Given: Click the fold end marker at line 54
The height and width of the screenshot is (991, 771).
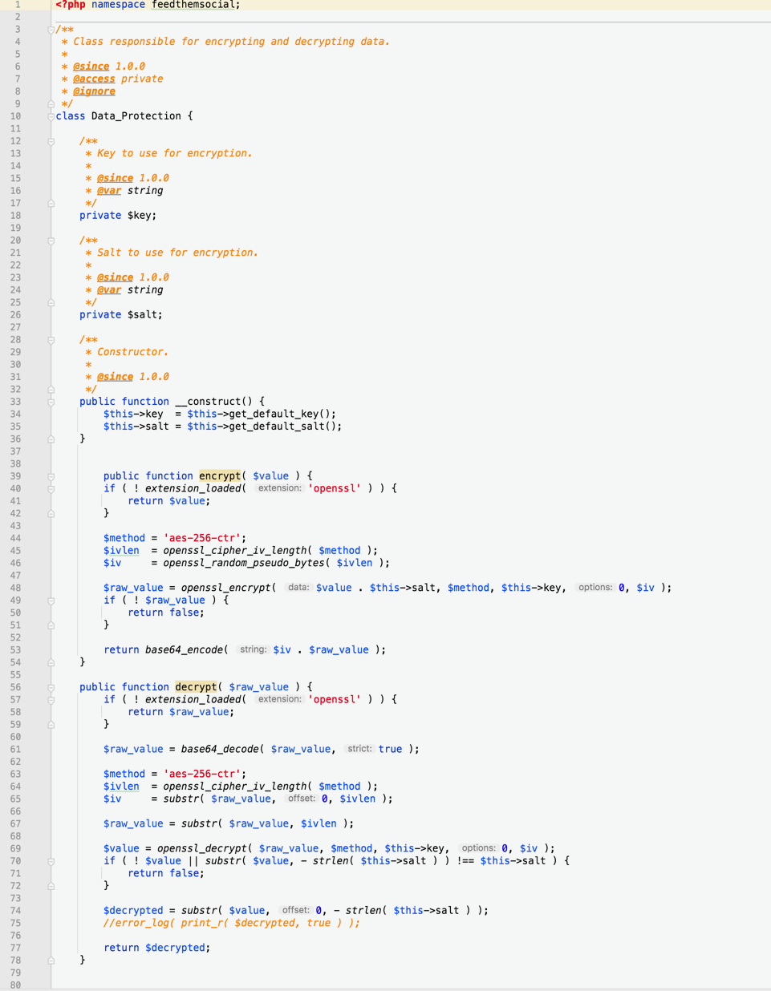Looking at the screenshot, I should [x=51, y=662].
